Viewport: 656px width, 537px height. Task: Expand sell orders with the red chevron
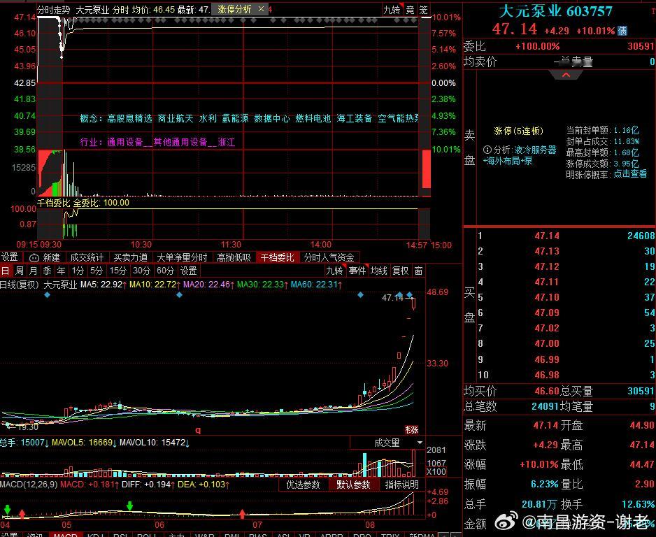click(x=566, y=75)
